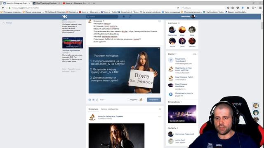Click the Отправить send button
264x148 pixels.
tap(154, 99)
